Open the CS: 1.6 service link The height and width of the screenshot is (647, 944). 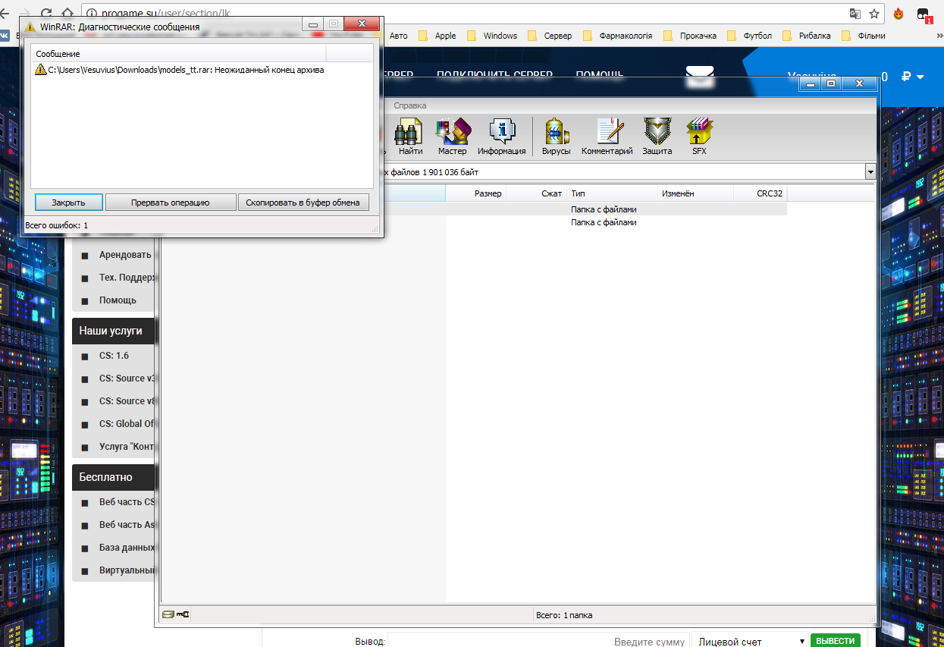[x=114, y=356]
